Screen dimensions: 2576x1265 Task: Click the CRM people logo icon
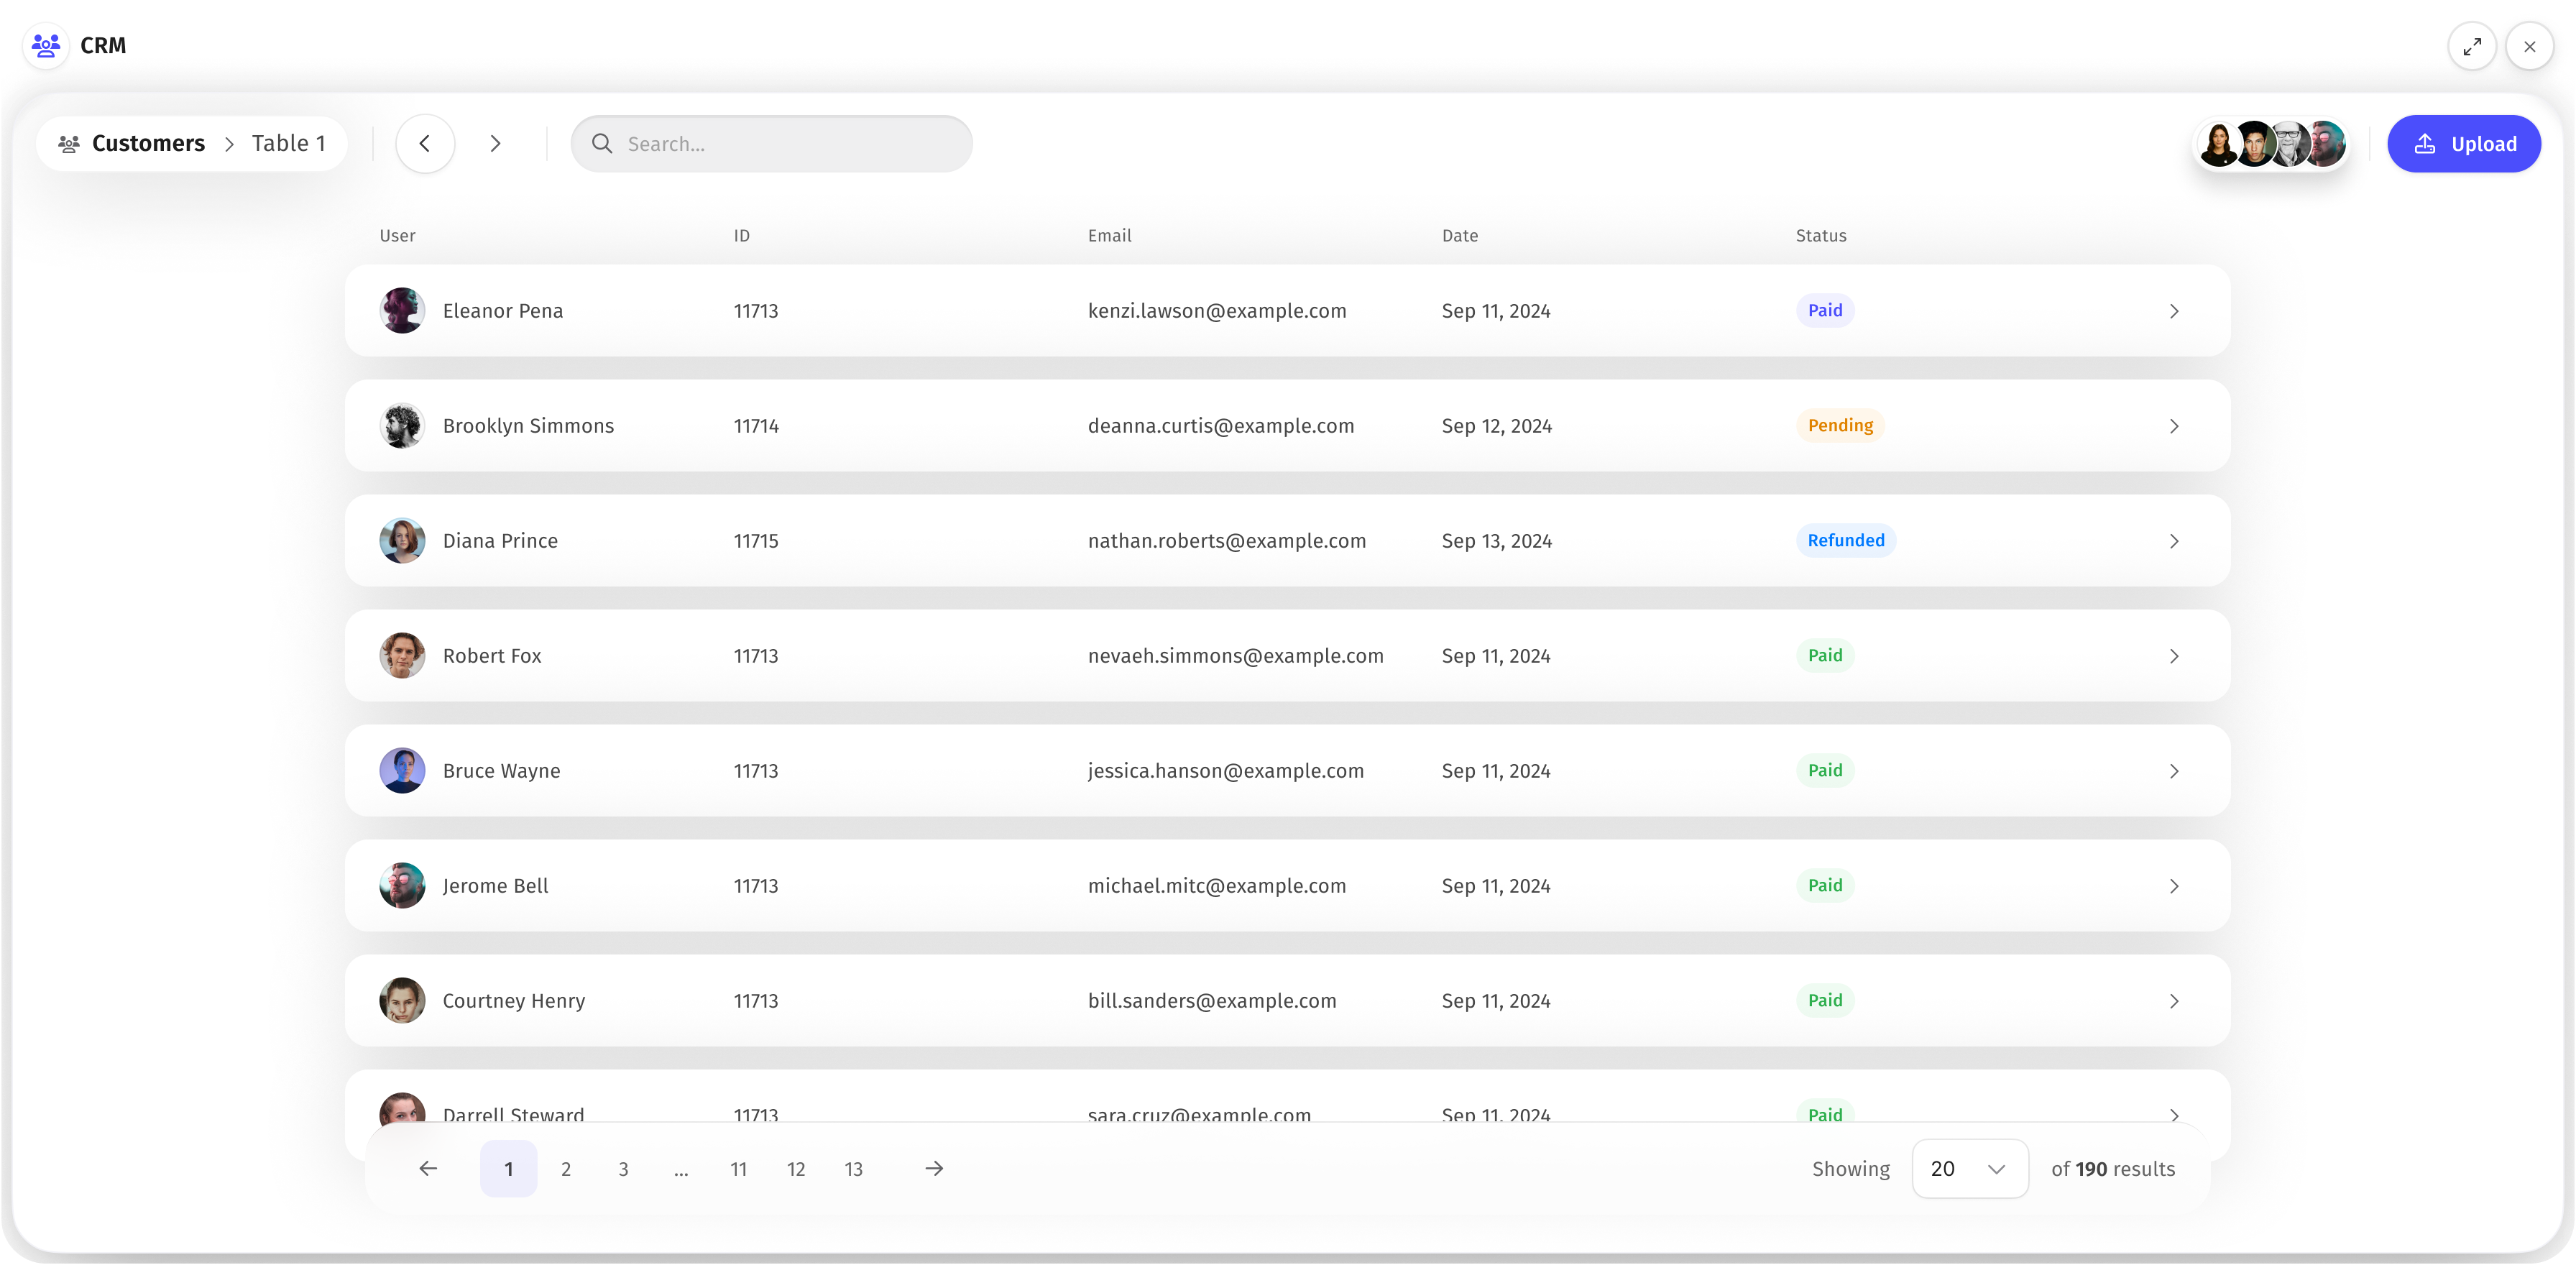(46, 45)
